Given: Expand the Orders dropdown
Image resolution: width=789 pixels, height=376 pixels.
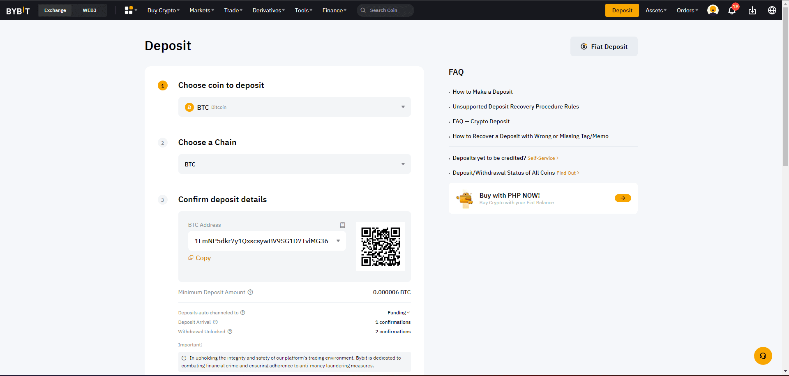Looking at the screenshot, I should pos(687,10).
